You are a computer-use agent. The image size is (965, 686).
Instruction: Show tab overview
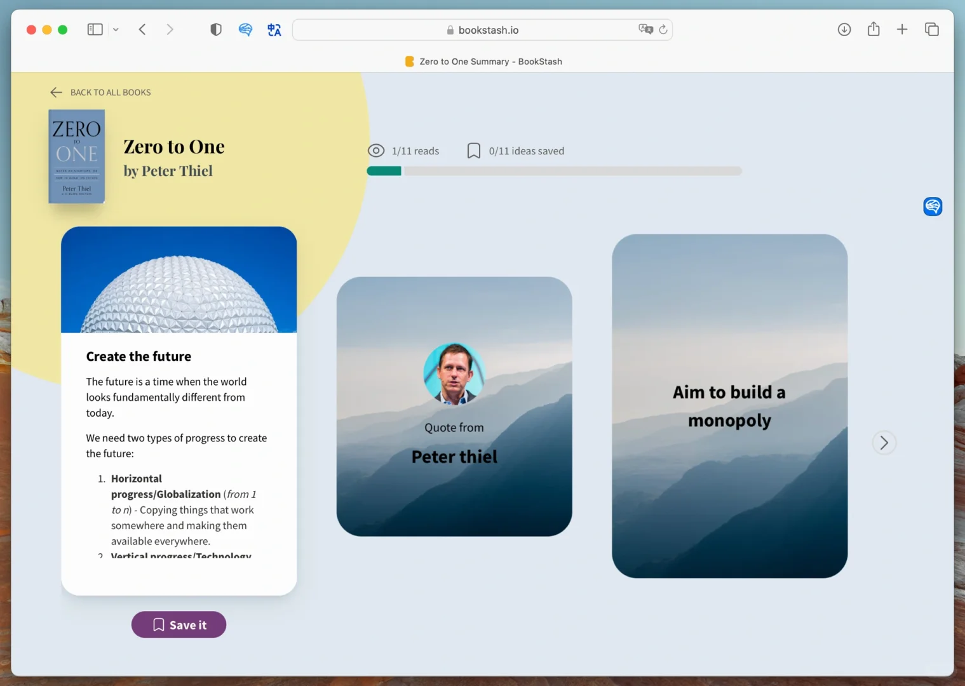tap(932, 29)
